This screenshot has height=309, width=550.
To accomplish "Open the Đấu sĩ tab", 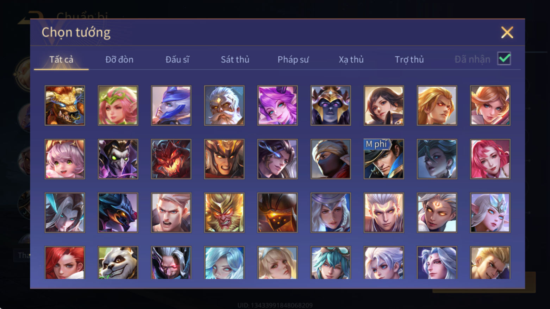I will pyautogui.click(x=177, y=59).
